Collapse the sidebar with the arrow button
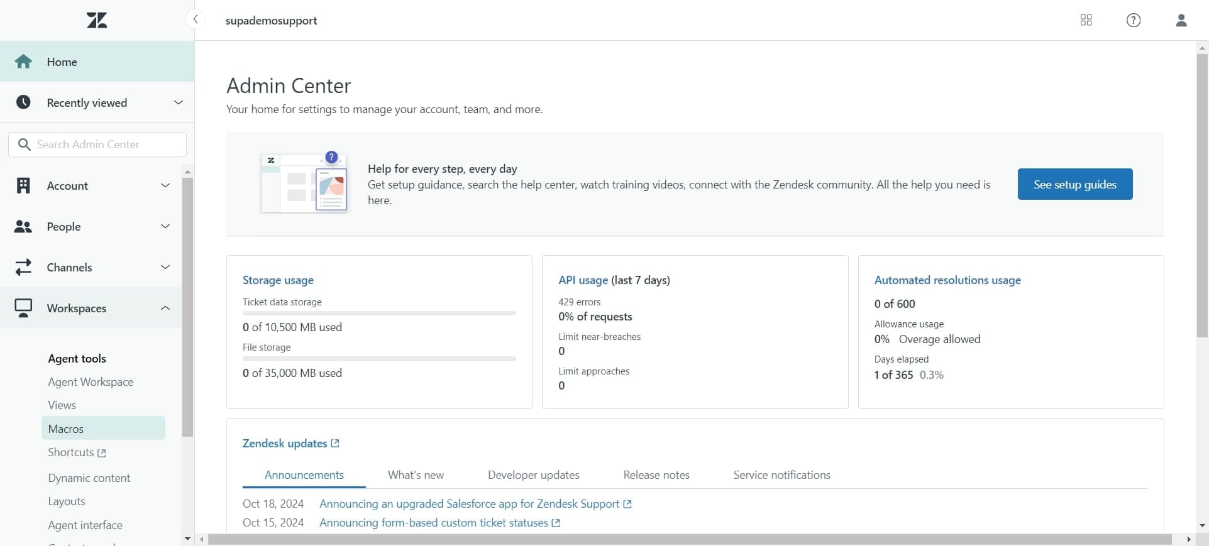1209x546 pixels. pyautogui.click(x=196, y=19)
